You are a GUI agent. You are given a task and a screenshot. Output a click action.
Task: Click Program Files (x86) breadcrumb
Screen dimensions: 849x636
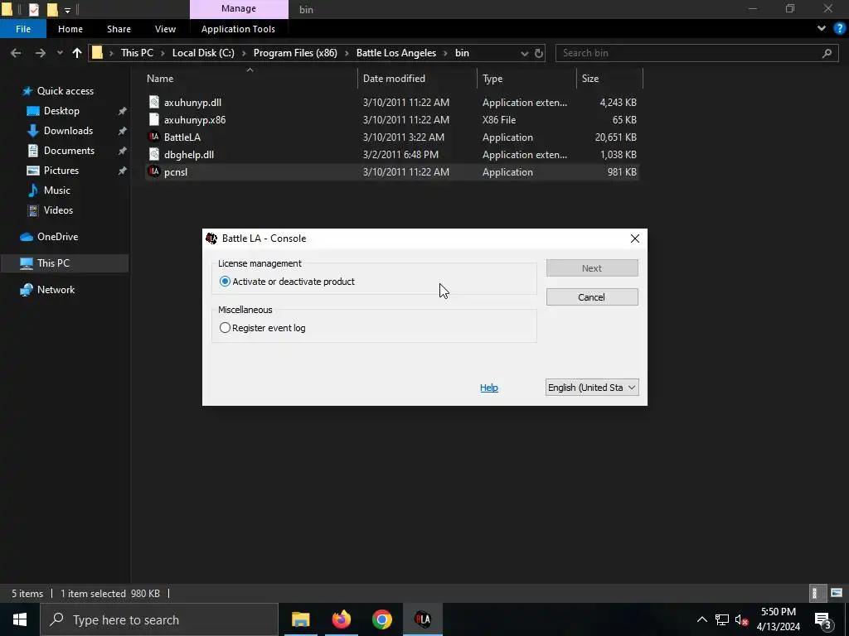point(295,53)
